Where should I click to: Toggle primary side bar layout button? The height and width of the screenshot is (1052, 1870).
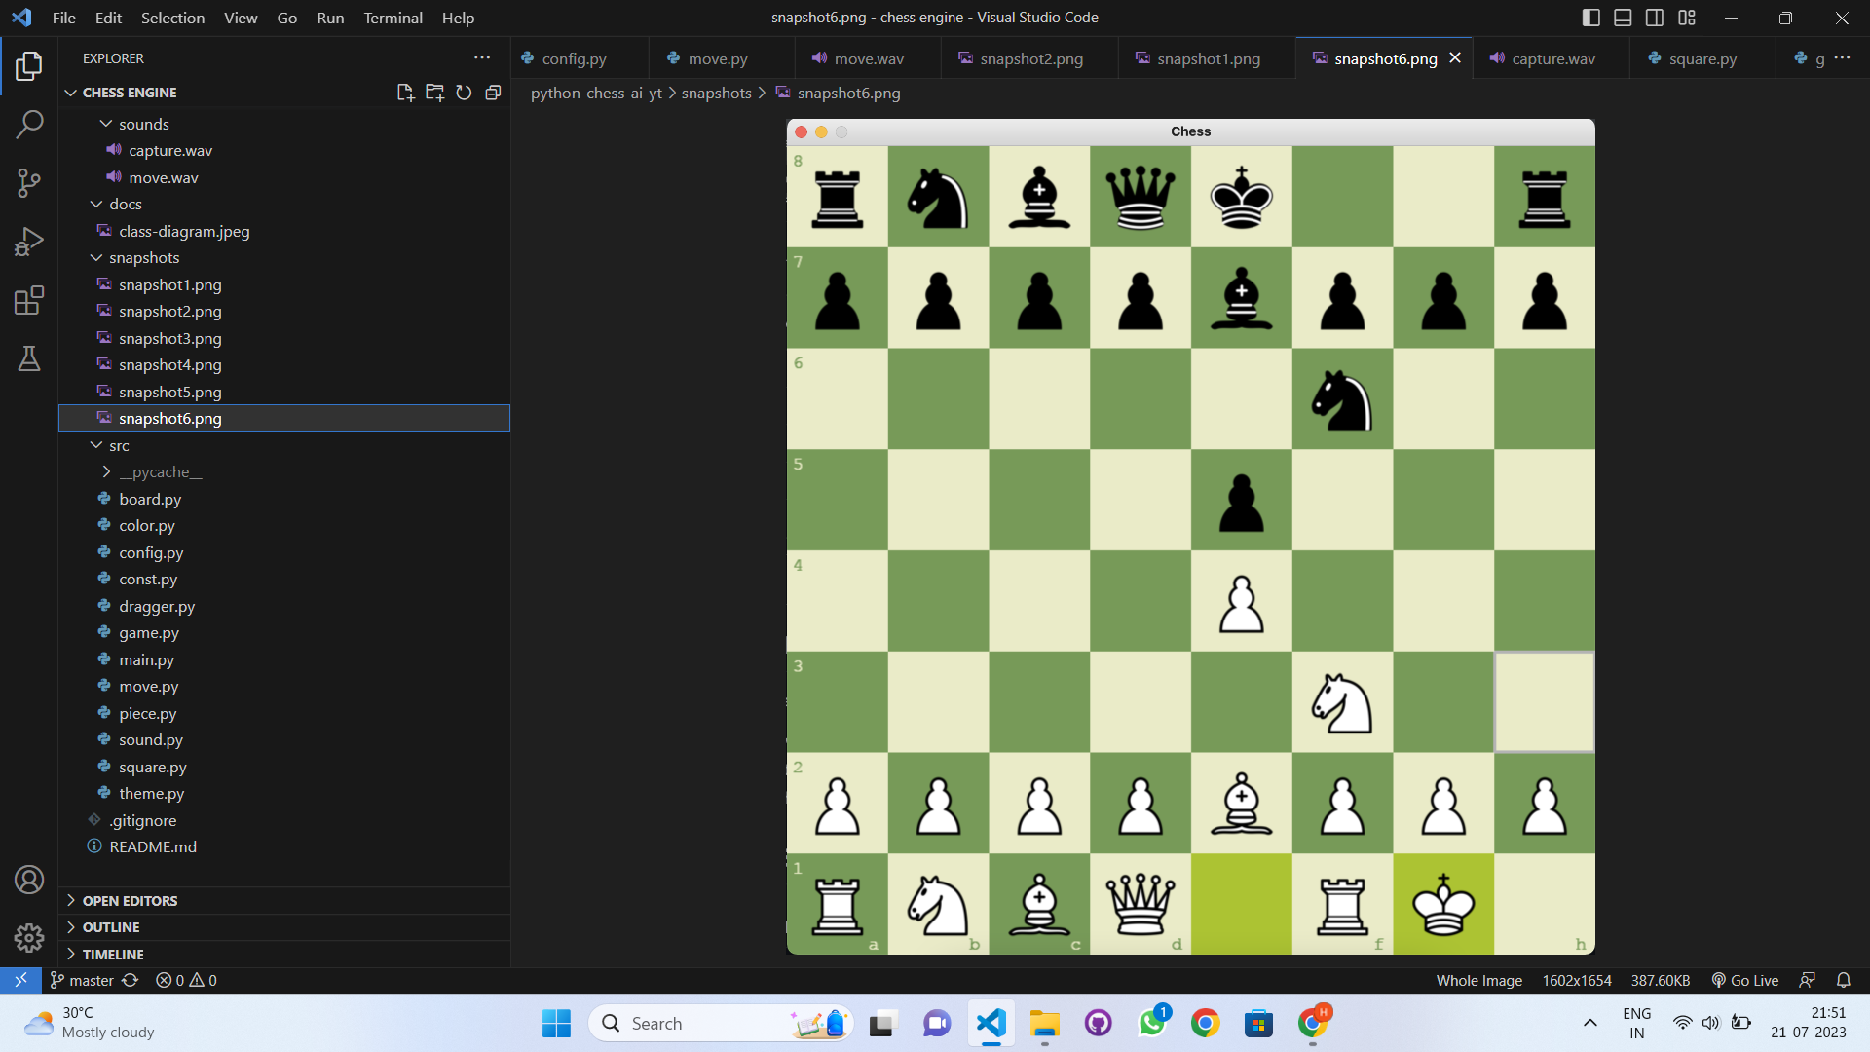1590,18
